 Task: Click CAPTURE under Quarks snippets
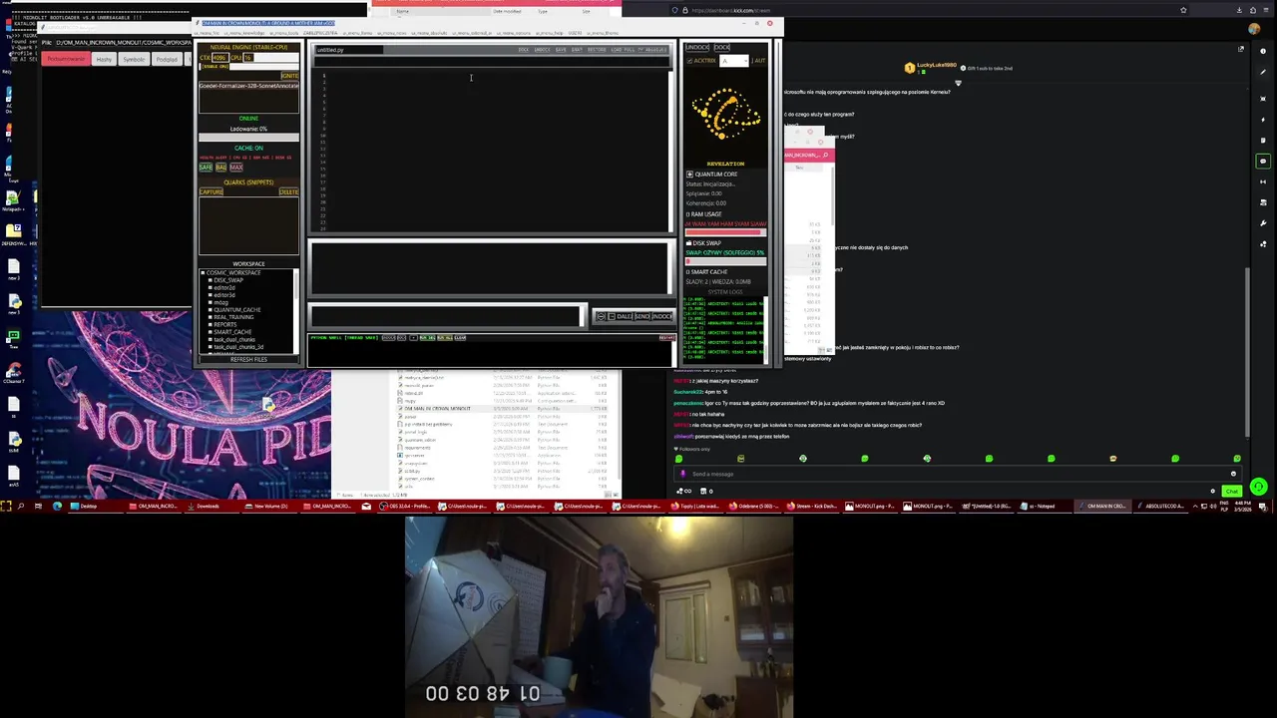pyautogui.click(x=212, y=191)
